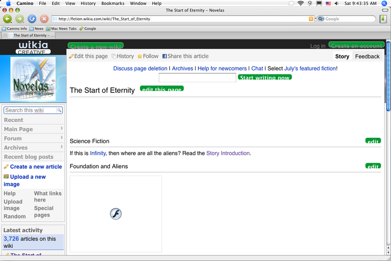Click Start writing now button
Image resolution: width=391 pixels, height=261 pixels.
[x=265, y=77]
